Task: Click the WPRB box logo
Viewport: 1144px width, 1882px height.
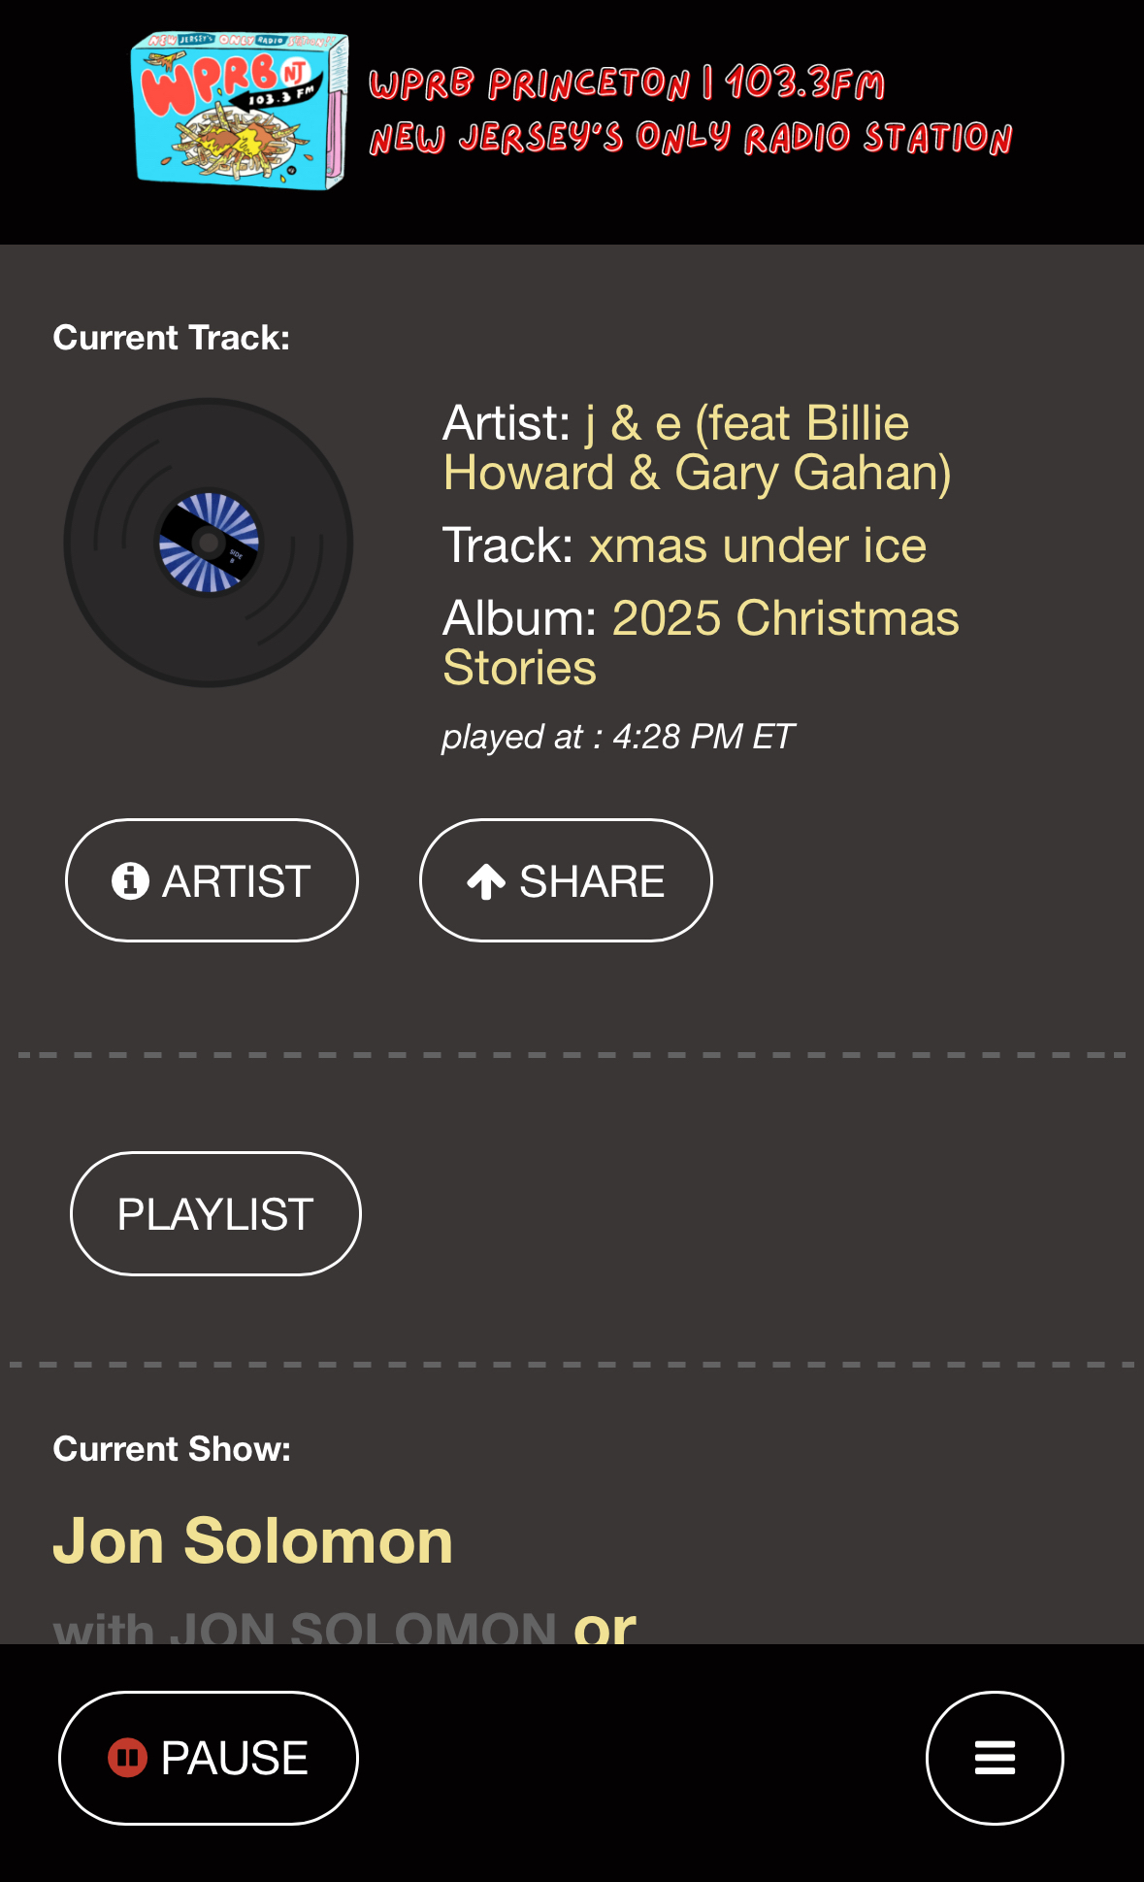Action: click(240, 111)
